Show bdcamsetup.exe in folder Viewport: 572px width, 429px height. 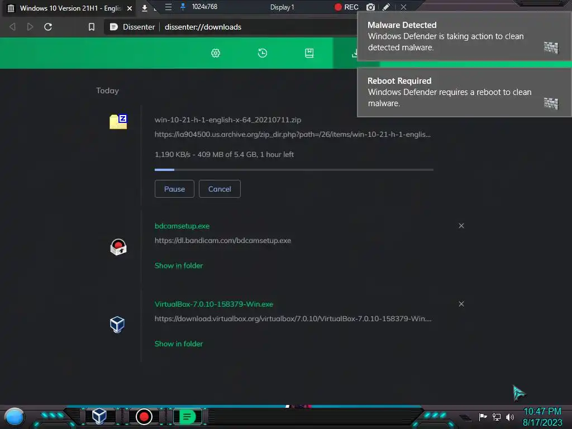click(179, 265)
